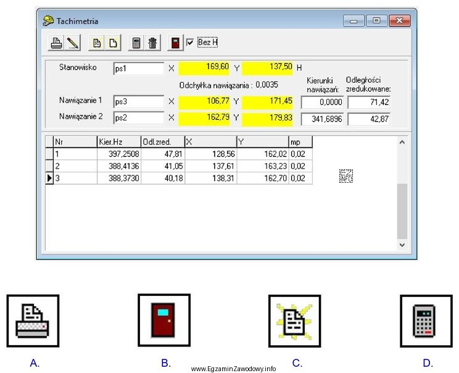Click the Odl.zred. column header
This screenshot has width=459, height=373.
pos(163,142)
